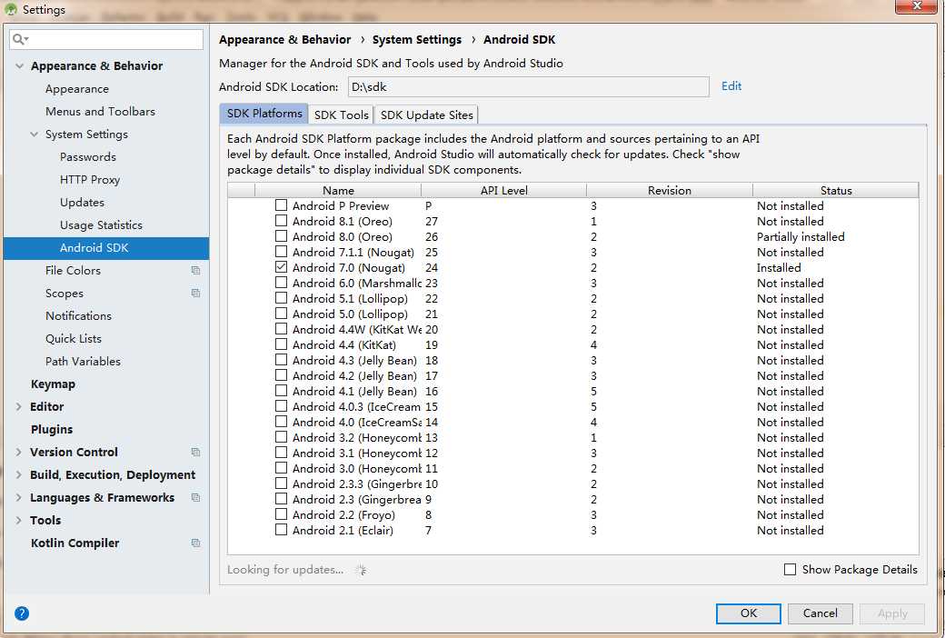Open Menus and Toolbars settings
This screenshot has height=638, width=945.
[100, 112]
